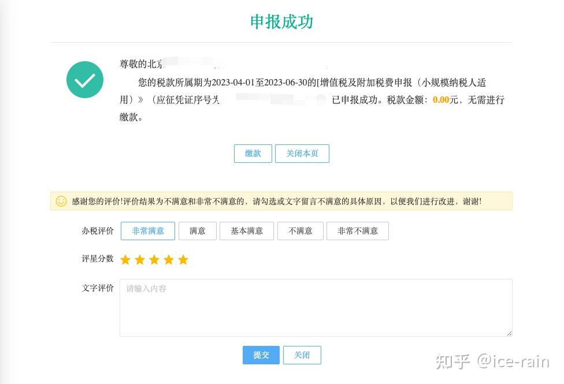Select the 非常满意 rating option
The width and height of the screenshot is (564, 384).
point(147,230)
